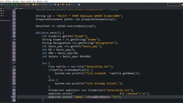Click the green Run button
Screen dimensions: 183x103
click(x=12, y=5)
